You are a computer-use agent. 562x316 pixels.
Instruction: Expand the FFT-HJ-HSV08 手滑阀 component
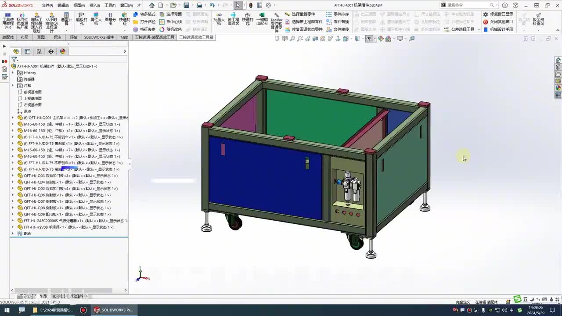13,227
